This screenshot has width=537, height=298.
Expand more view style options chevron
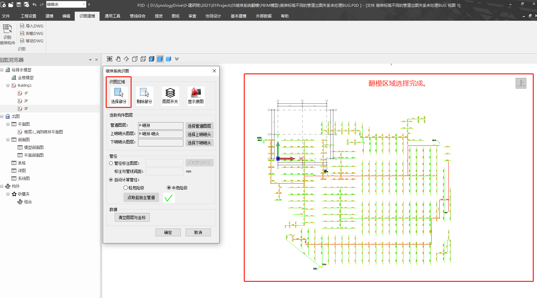coord(177,59)
